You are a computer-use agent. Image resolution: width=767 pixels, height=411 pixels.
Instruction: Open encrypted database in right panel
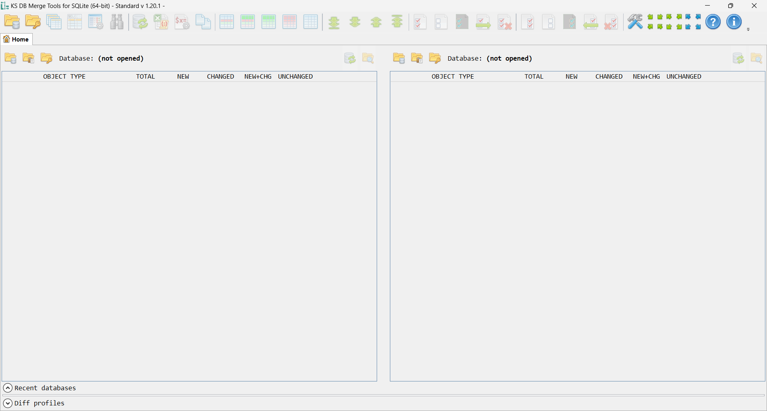pyautogui.click(x=435, y=58)
